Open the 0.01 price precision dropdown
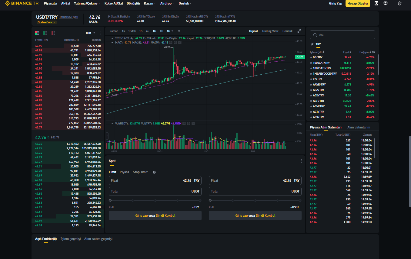Image resolution: width=411 pixels, height=259 pixels. click(x=90, y=33)
